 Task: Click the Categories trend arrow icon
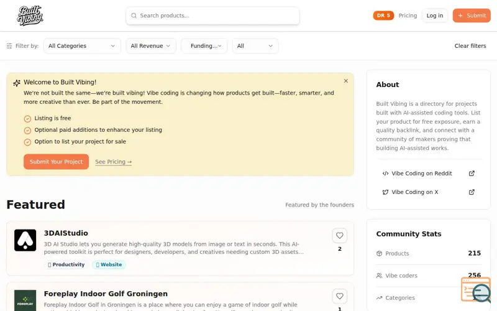click(x=379, y=298)
